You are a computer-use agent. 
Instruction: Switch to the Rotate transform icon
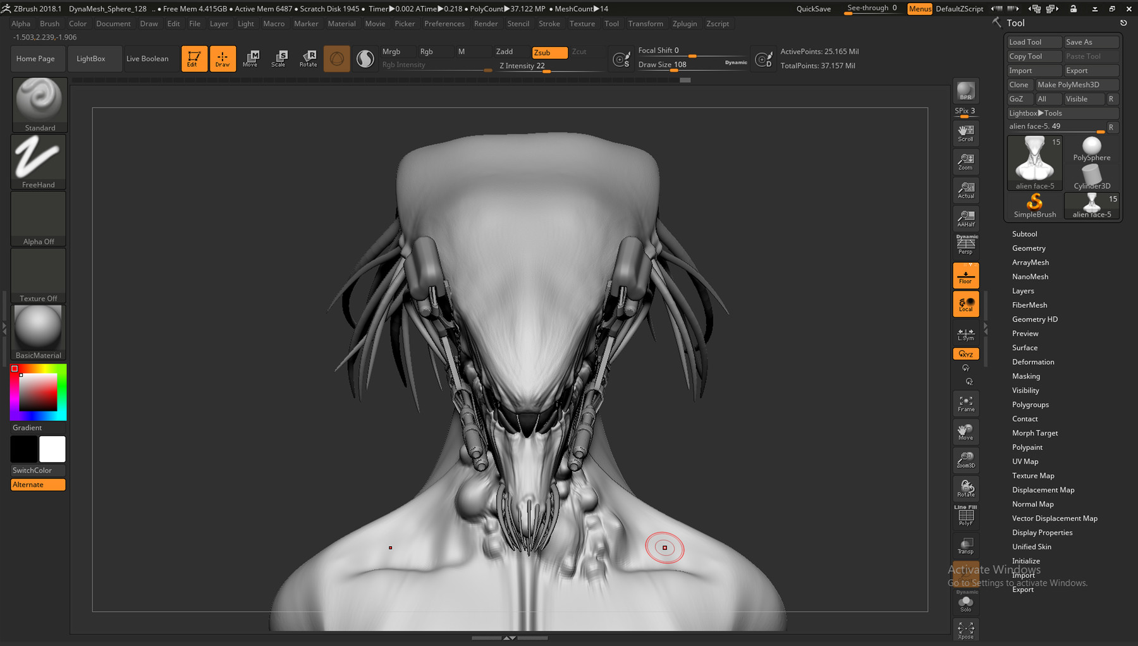(x=308, y=58)
